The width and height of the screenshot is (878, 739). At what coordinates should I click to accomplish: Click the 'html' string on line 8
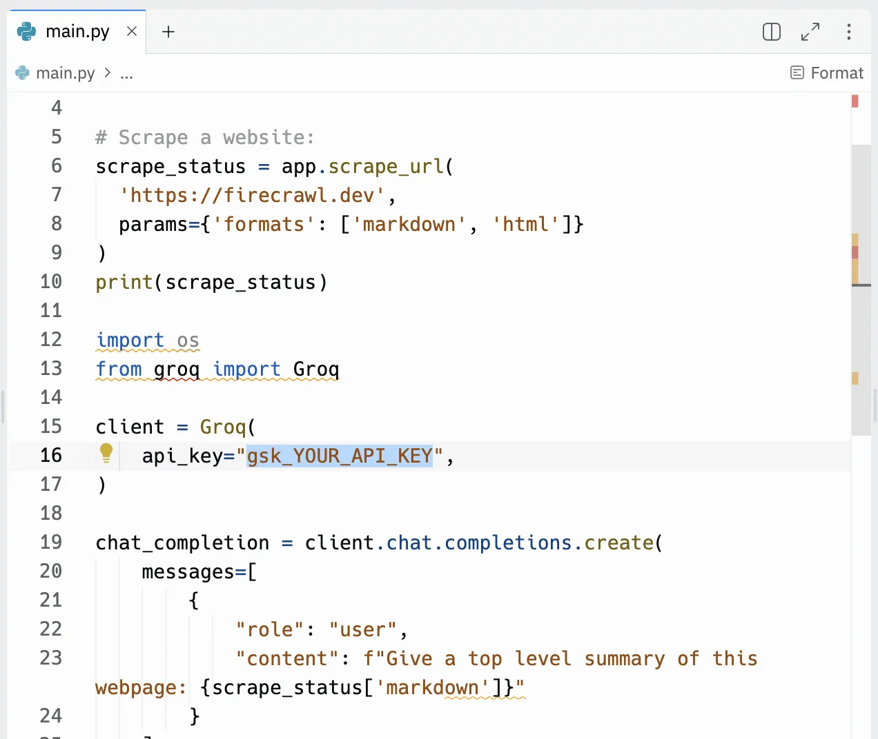point(525,224)
